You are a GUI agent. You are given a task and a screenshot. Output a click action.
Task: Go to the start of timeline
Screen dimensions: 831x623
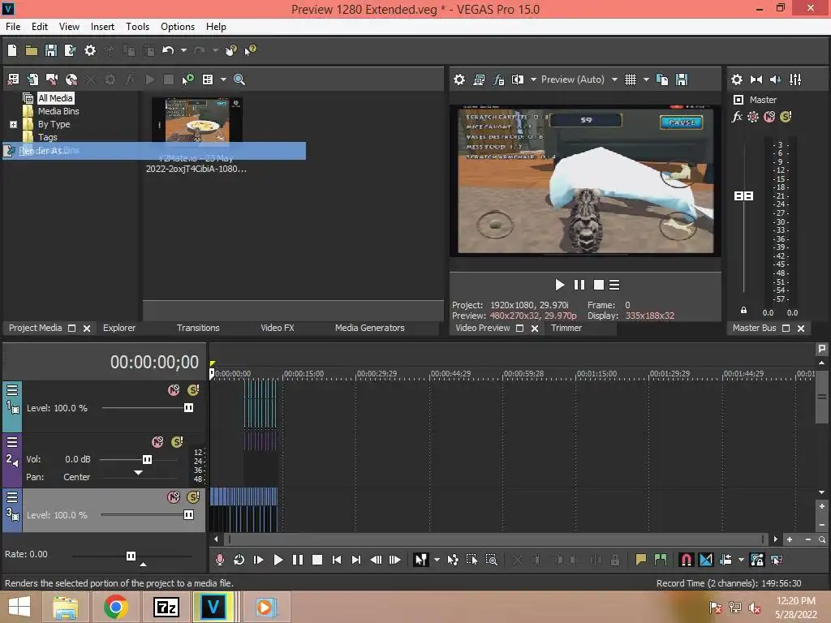pos(337,560)
